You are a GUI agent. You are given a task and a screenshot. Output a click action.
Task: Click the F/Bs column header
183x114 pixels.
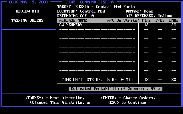[x=160, y=20]
